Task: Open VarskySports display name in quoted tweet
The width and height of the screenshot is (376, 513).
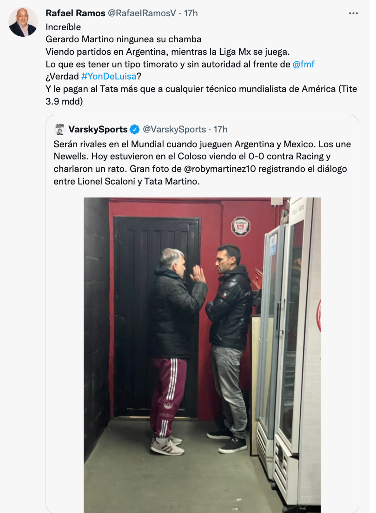Action: 98,129
